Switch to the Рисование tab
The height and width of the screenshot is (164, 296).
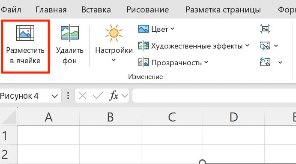[x=148, y=9]
